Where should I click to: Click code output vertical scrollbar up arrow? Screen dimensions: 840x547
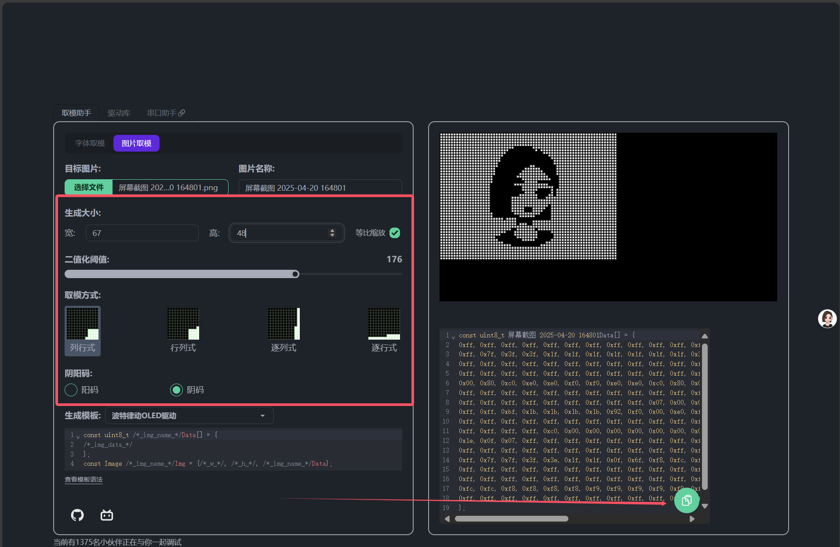point(705,336)
